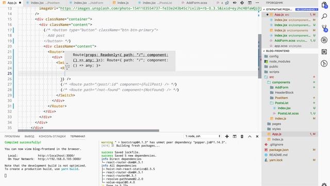Click the diamond git icon in editor toolbar

242,3
